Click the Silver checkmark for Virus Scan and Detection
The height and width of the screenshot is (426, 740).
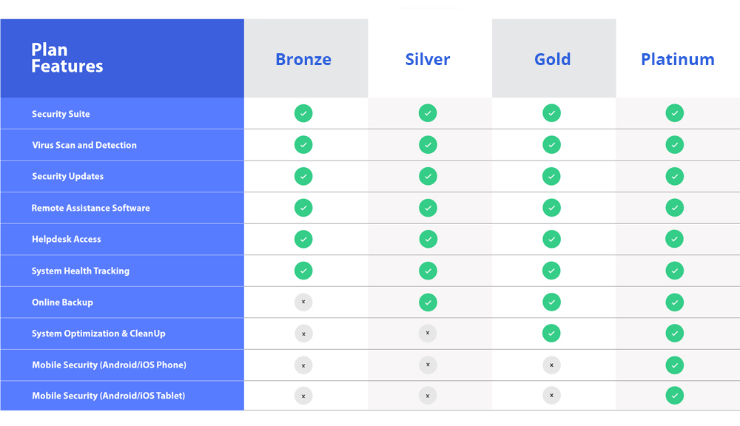pyautogui.click(x=428, y=145)
